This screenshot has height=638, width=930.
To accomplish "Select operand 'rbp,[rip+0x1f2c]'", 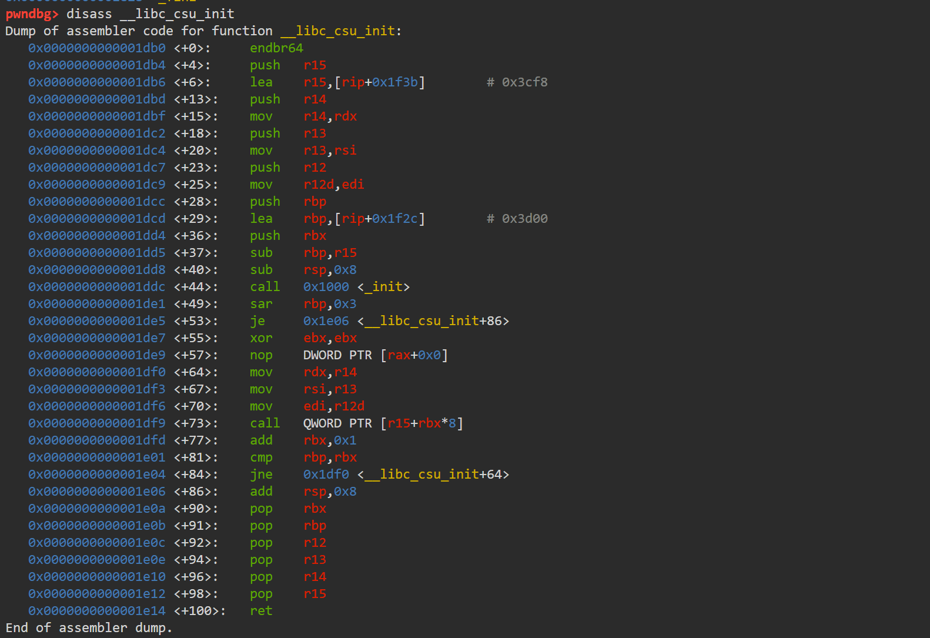I will [364, 218].
